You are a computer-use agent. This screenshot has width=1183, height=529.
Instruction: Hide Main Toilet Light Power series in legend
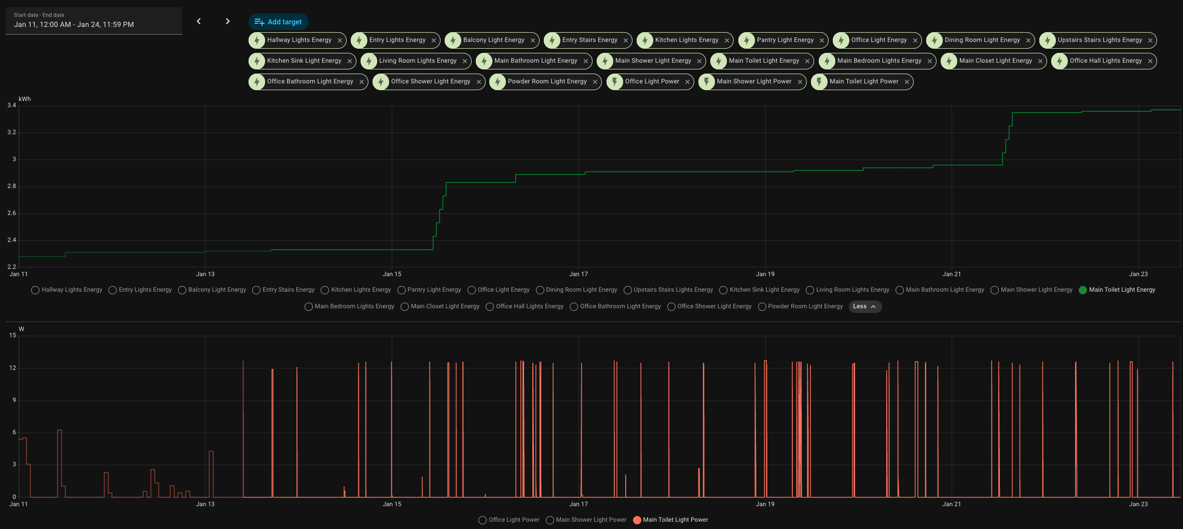coord(670,520)
